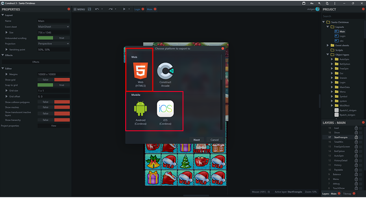Expand the Size property row
The height and width of the screenshot is (198, 366).
point(7,32)
